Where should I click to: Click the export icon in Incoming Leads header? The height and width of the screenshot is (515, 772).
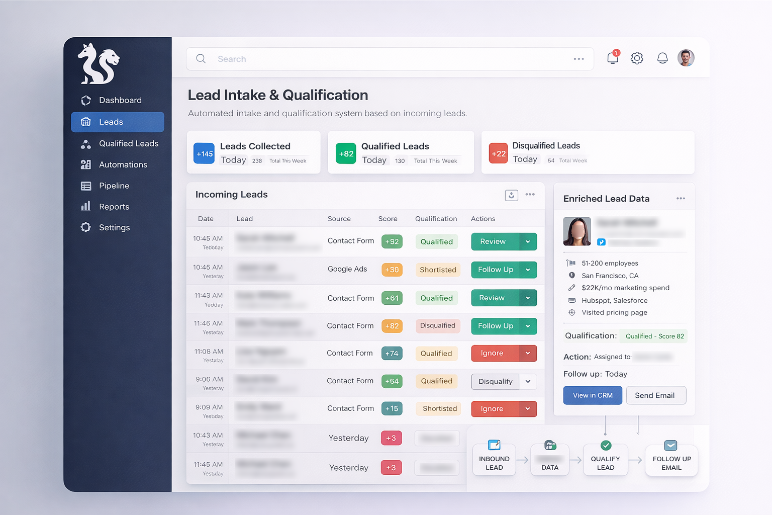click(x=511, y=195)
